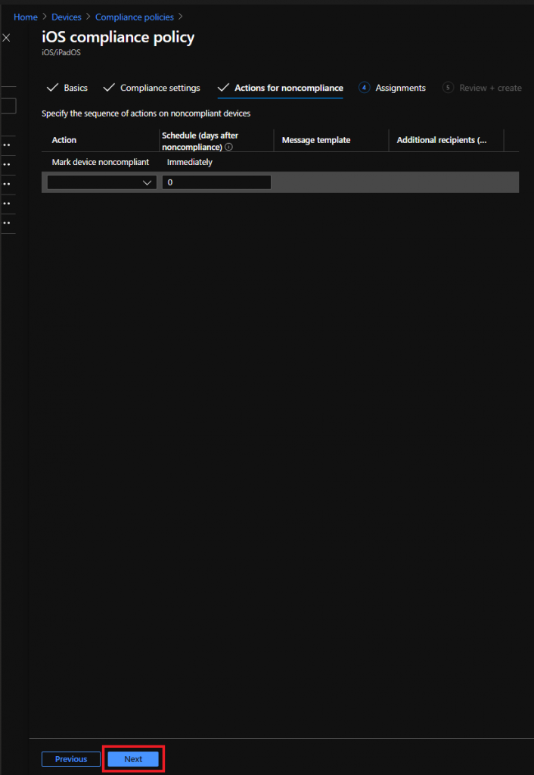
Task: Focus the Schedule days input showing 0
Action: 216,182
